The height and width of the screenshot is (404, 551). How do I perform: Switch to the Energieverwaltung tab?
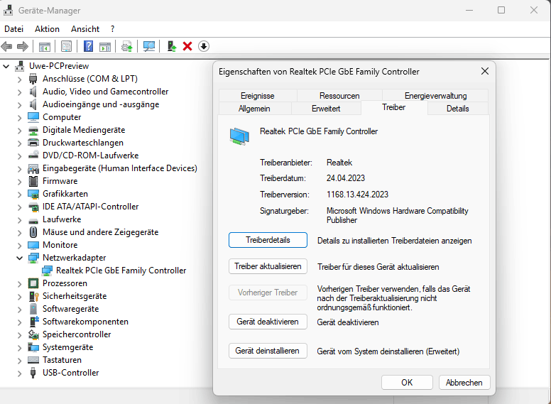tap(435, 96)
